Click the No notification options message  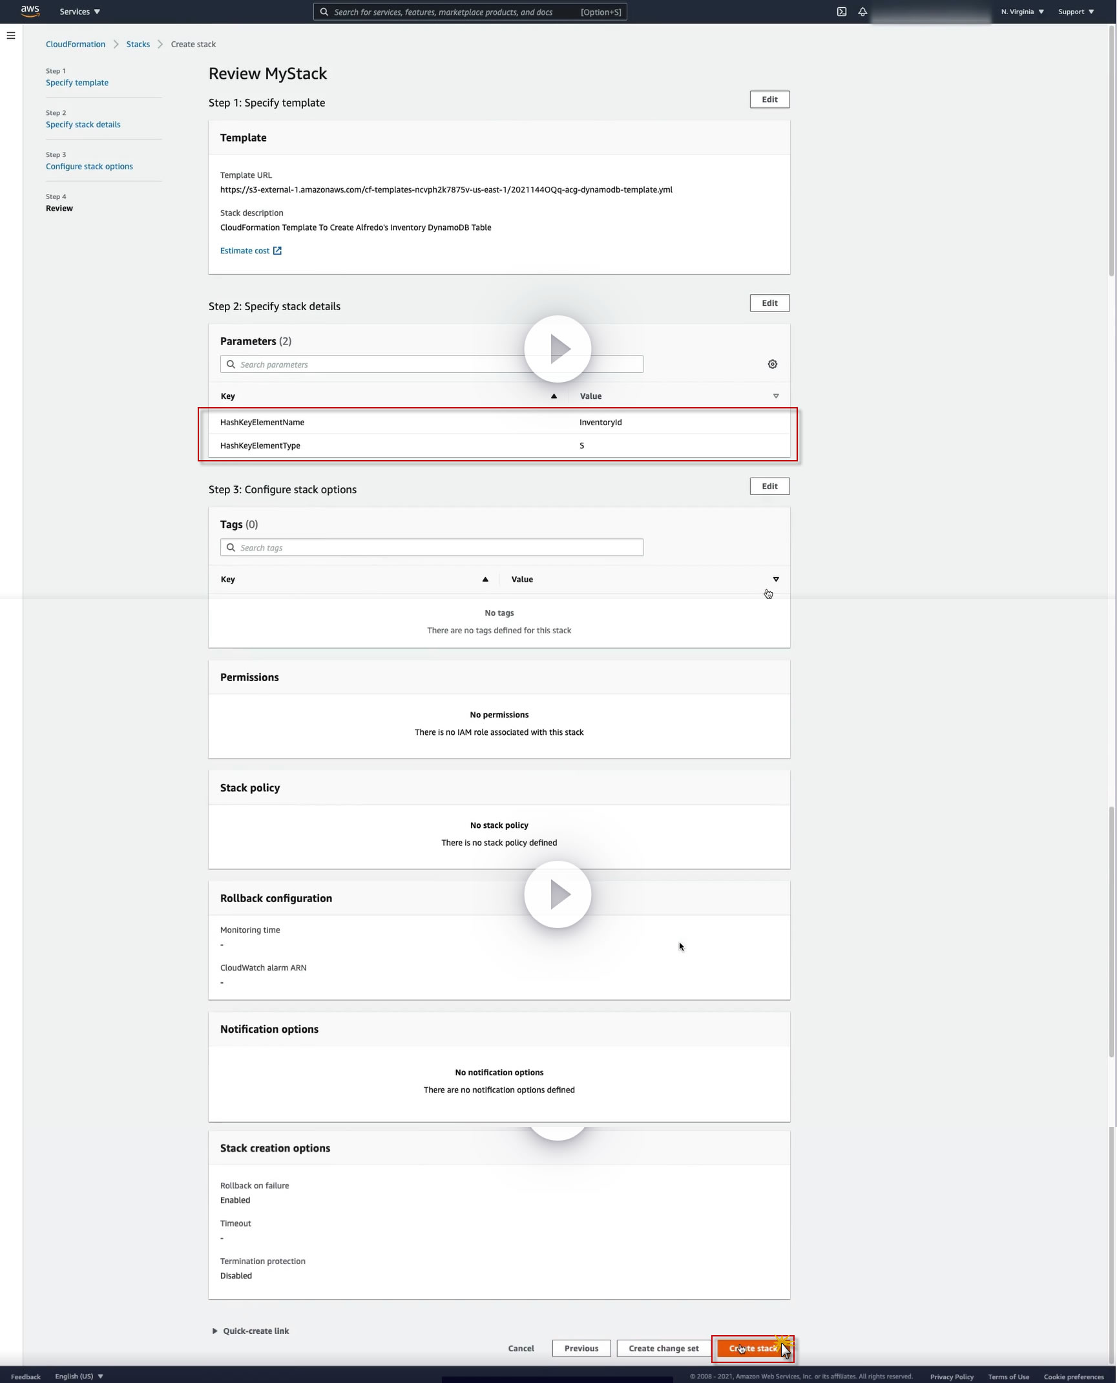click(499, 1072)
